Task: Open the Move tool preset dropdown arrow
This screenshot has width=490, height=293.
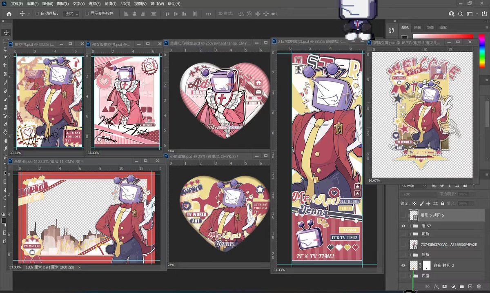Action: pyautogui.click(x=29, y=14)
